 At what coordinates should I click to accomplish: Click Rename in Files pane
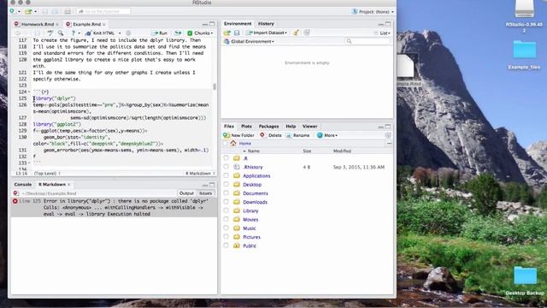[x=298, y=135]
